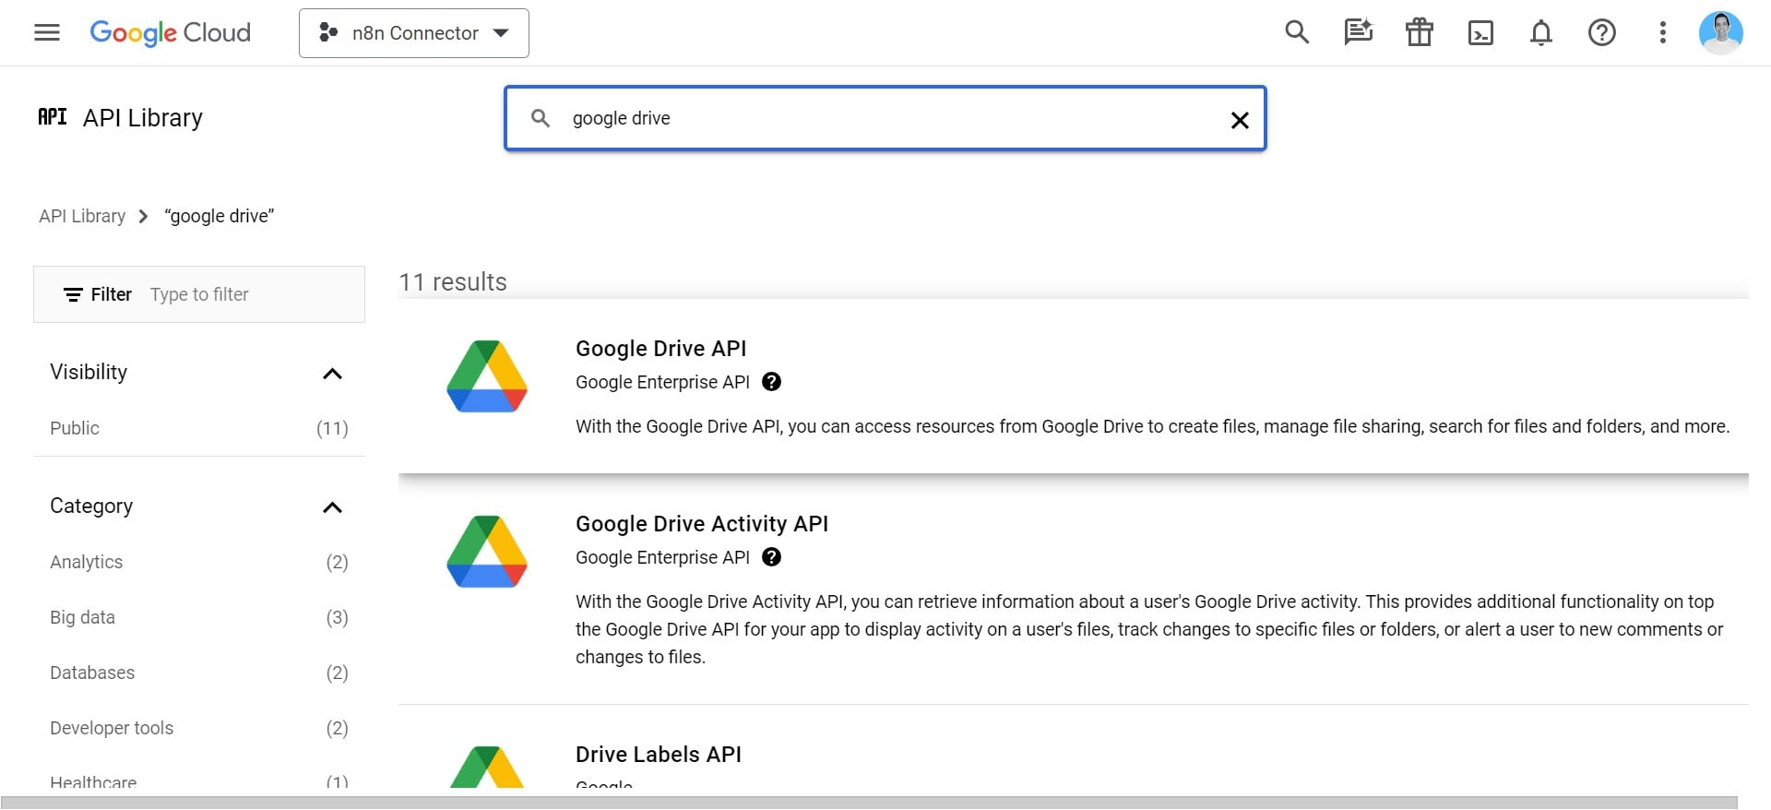Go to API Library breadcrumb link
The height and width of the screenshot is (810, 1771).
tap(82, 216)
